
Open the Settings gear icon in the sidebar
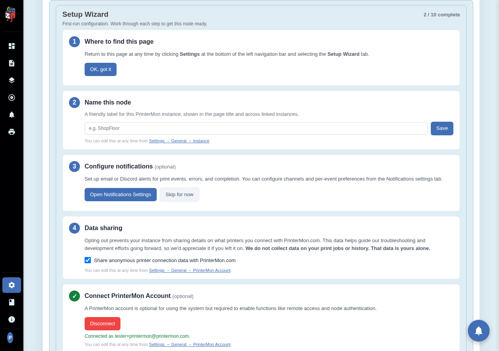[x=12, y=285]
